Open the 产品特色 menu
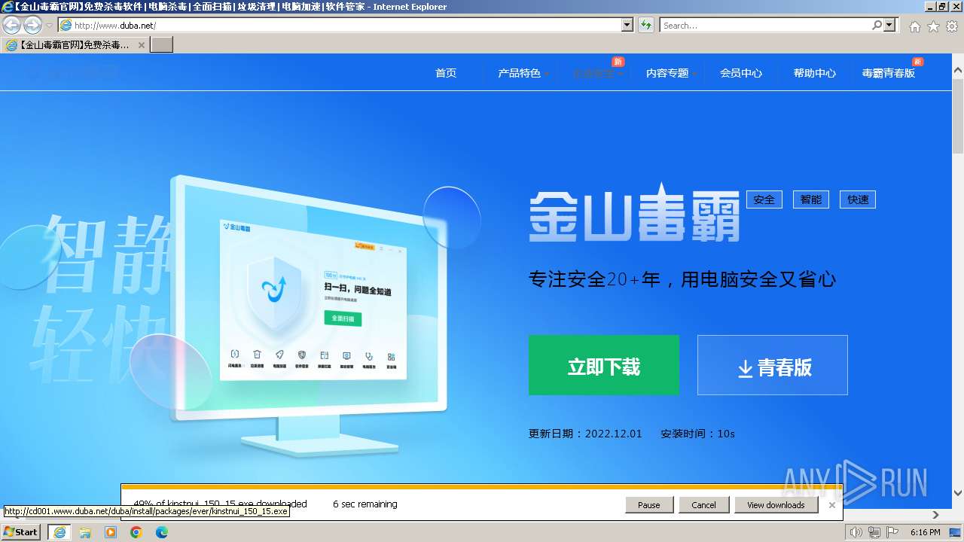Screen dimensions: 964x542 click(520, 73)
